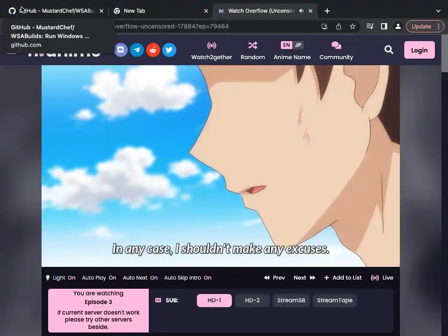The image size is (448, 336).
Task: Click Add to List
Action: coord(343,278)
